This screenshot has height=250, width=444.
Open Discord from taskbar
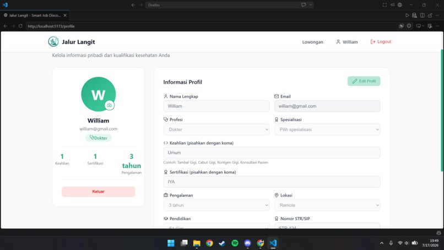247,243
